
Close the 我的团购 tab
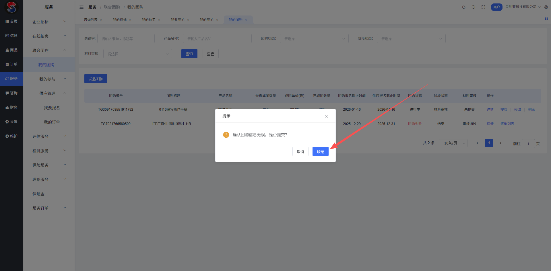pyautogui.click(x=246, y=20)
